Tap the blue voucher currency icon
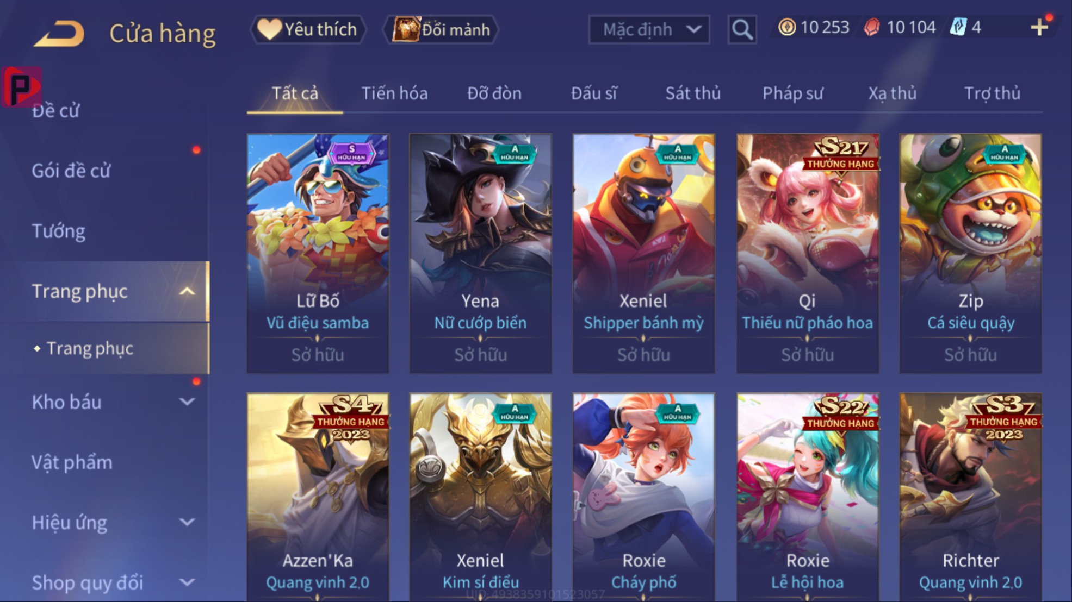 point(958,27)
